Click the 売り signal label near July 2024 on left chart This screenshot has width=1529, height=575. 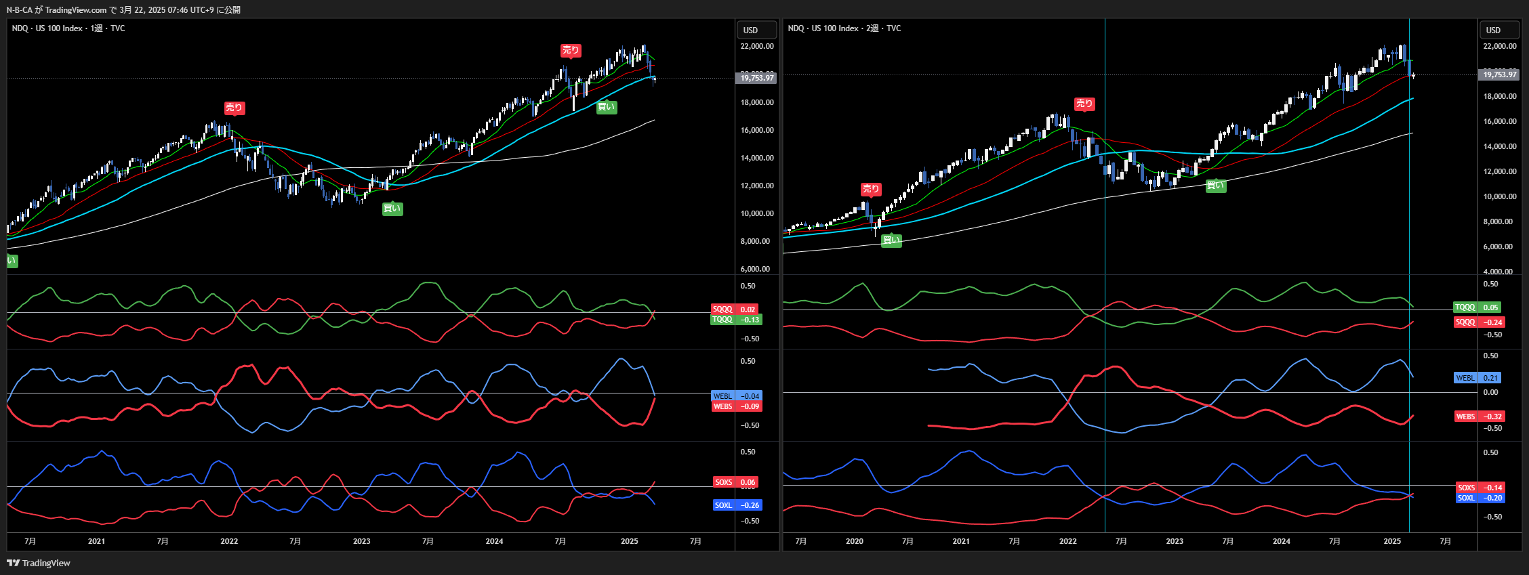click(x=570, y=50)
